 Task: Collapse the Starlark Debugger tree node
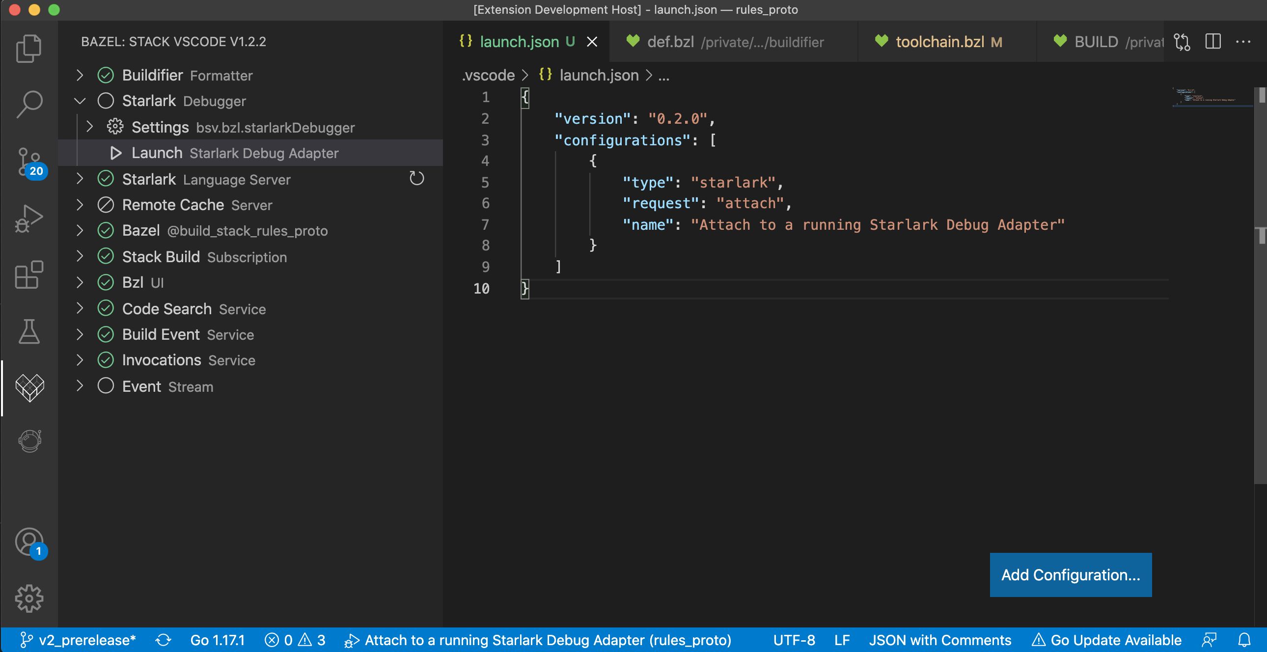coord(80,101)
